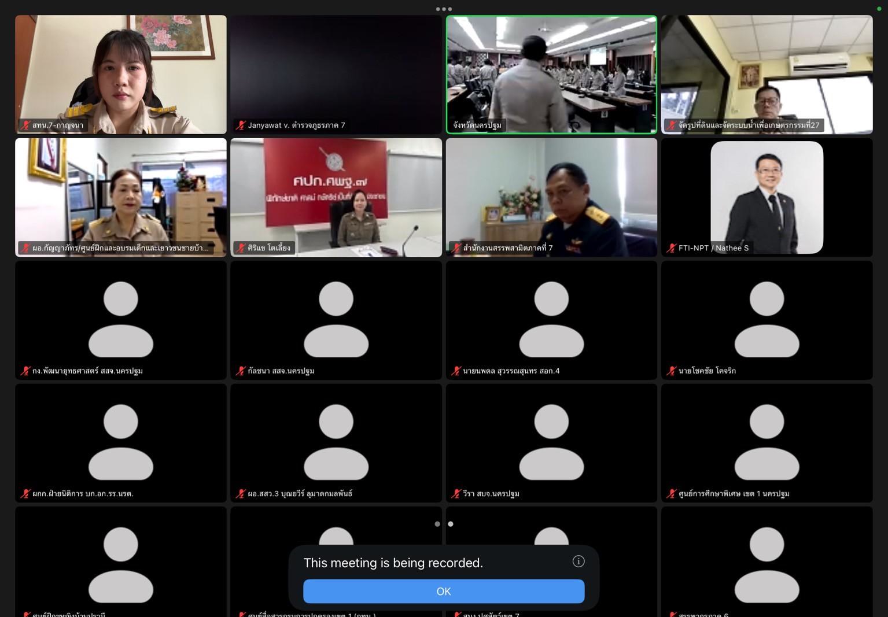Click muted mic icon on Janyawat v. tile

click(241, 125)
